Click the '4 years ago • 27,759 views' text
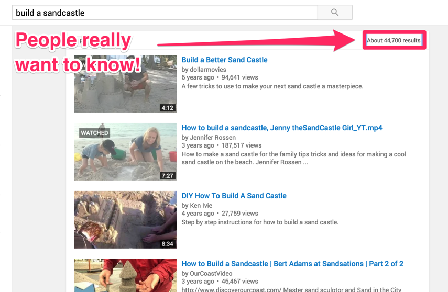This screenshot has height=292, width=448. pos(220,214)
